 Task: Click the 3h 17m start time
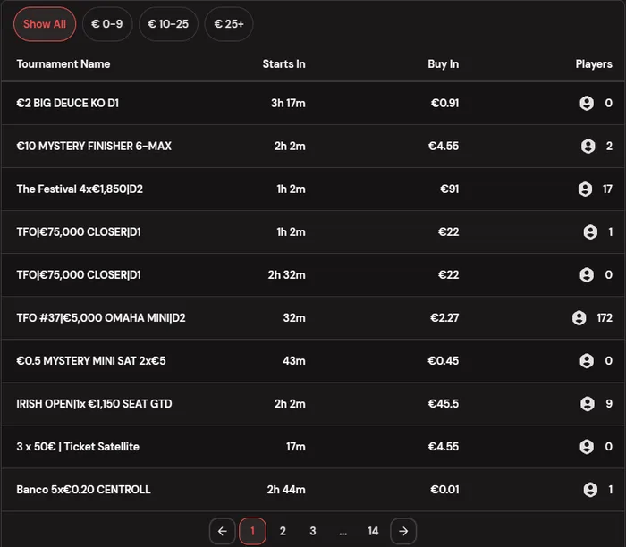pos(288,104)
